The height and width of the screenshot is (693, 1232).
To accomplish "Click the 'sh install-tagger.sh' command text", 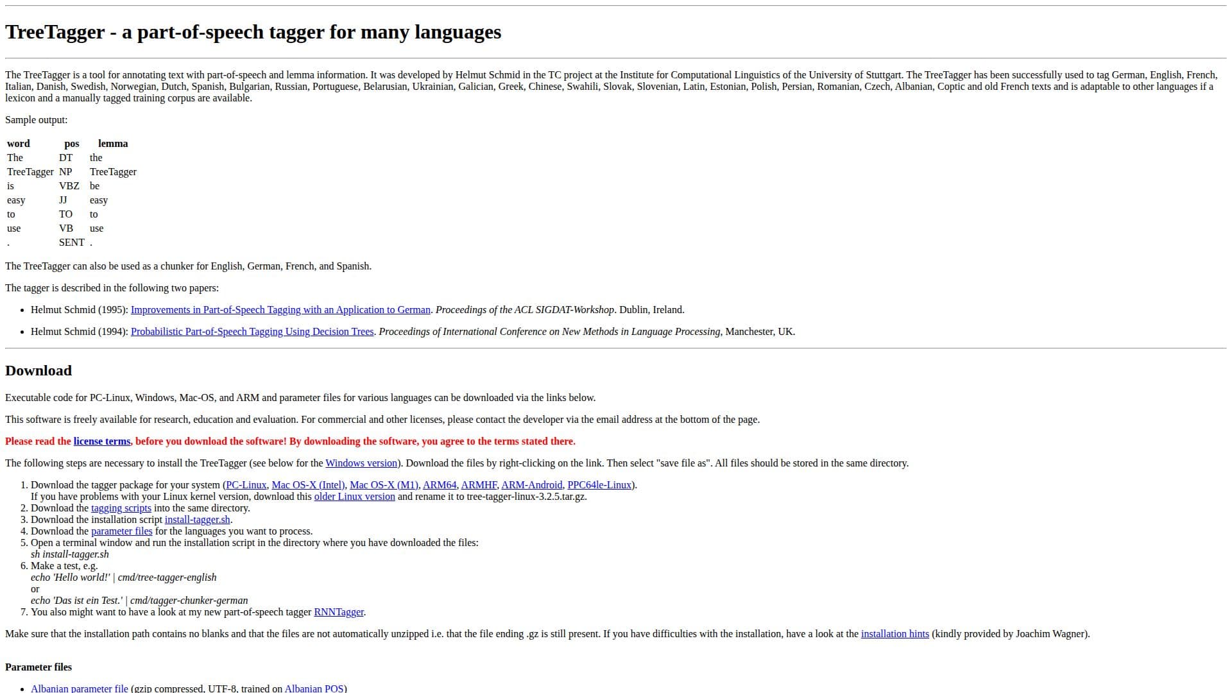I will pos(70,554).
